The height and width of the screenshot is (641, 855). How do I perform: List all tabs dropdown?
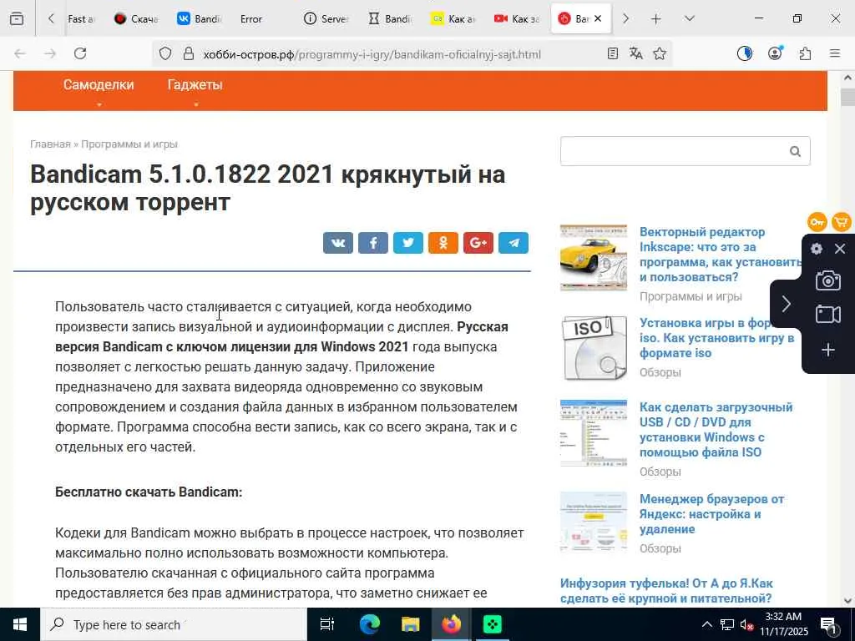click(689, 18)
